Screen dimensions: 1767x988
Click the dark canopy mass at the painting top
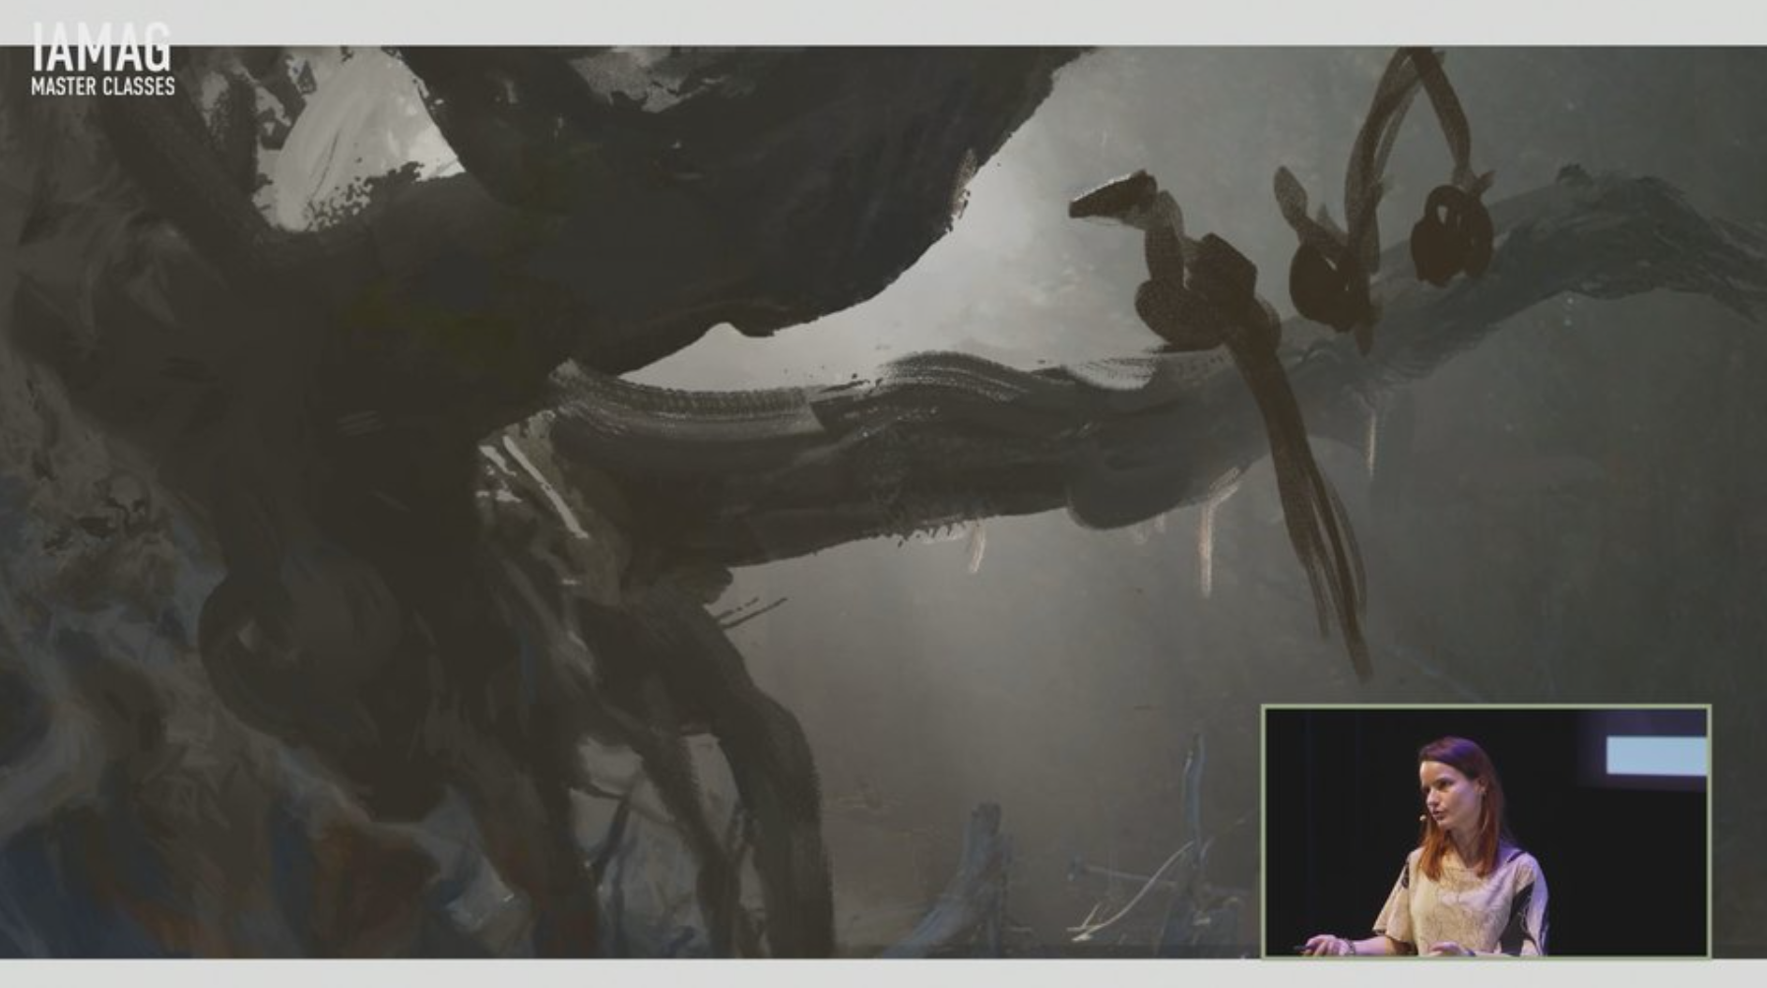[x=689, y=148]
